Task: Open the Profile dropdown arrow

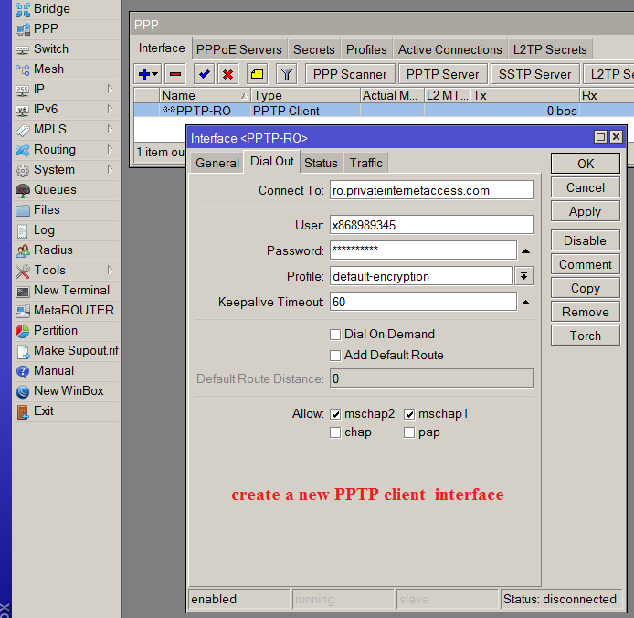Action: coord(524,276)
